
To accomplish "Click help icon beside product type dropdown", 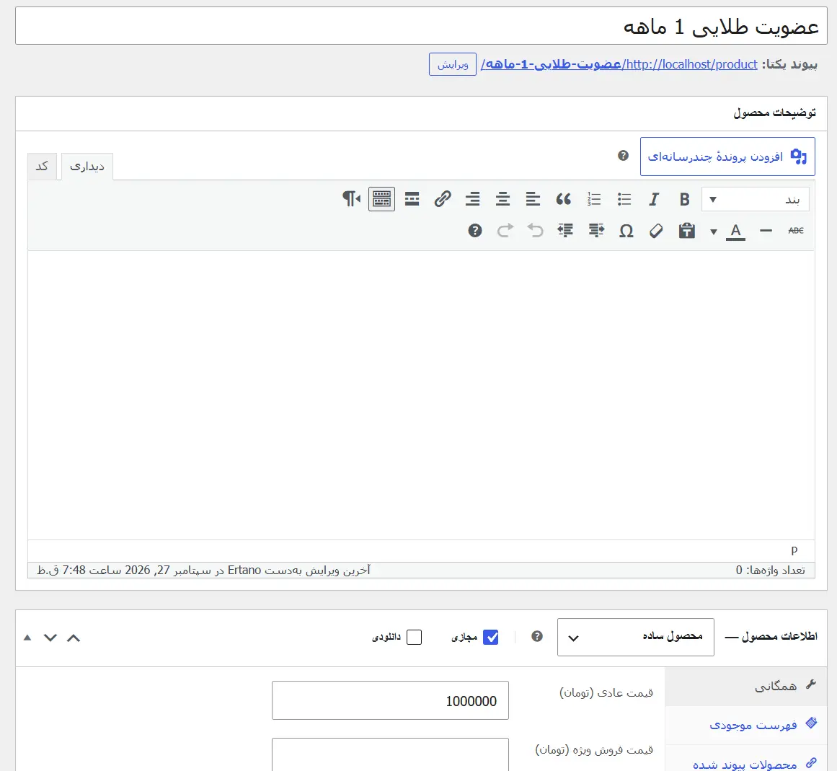I will pyautogui.click(x=537, y=636).
